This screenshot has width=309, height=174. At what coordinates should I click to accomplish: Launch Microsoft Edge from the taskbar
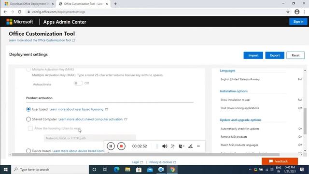pos(117,170)
